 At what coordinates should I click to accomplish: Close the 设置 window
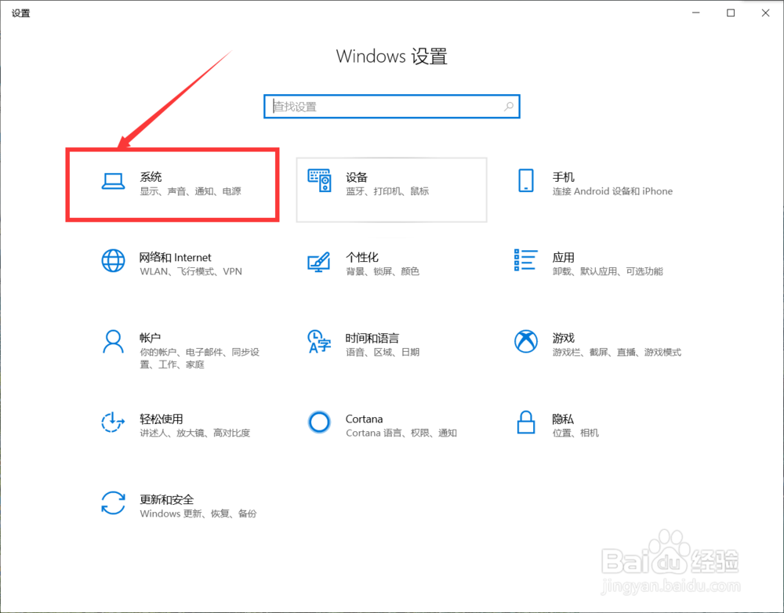[765, 13]
